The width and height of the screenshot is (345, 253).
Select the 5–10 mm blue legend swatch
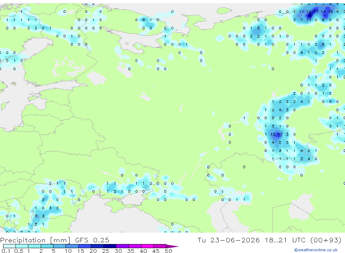(59, 246)
